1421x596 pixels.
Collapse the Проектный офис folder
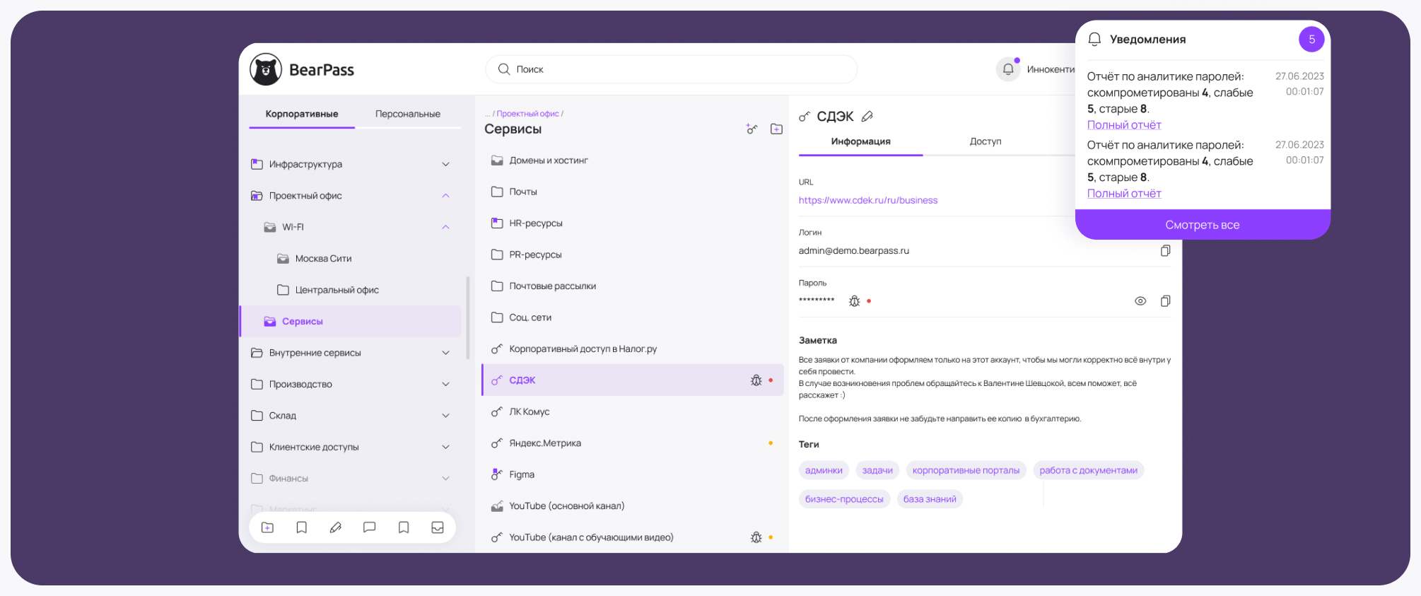(x=445, y=196)
